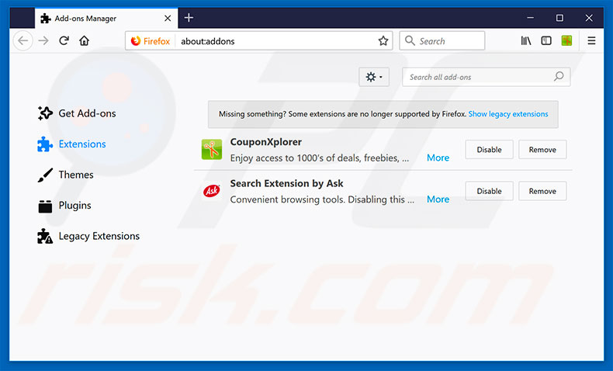
Task: Remove the CouponXplorer extension
Action: pos(542,150)
